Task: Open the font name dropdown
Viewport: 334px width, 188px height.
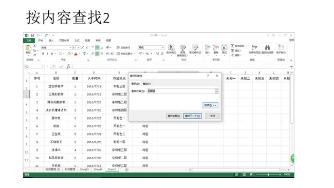Action: click(70, 47)
